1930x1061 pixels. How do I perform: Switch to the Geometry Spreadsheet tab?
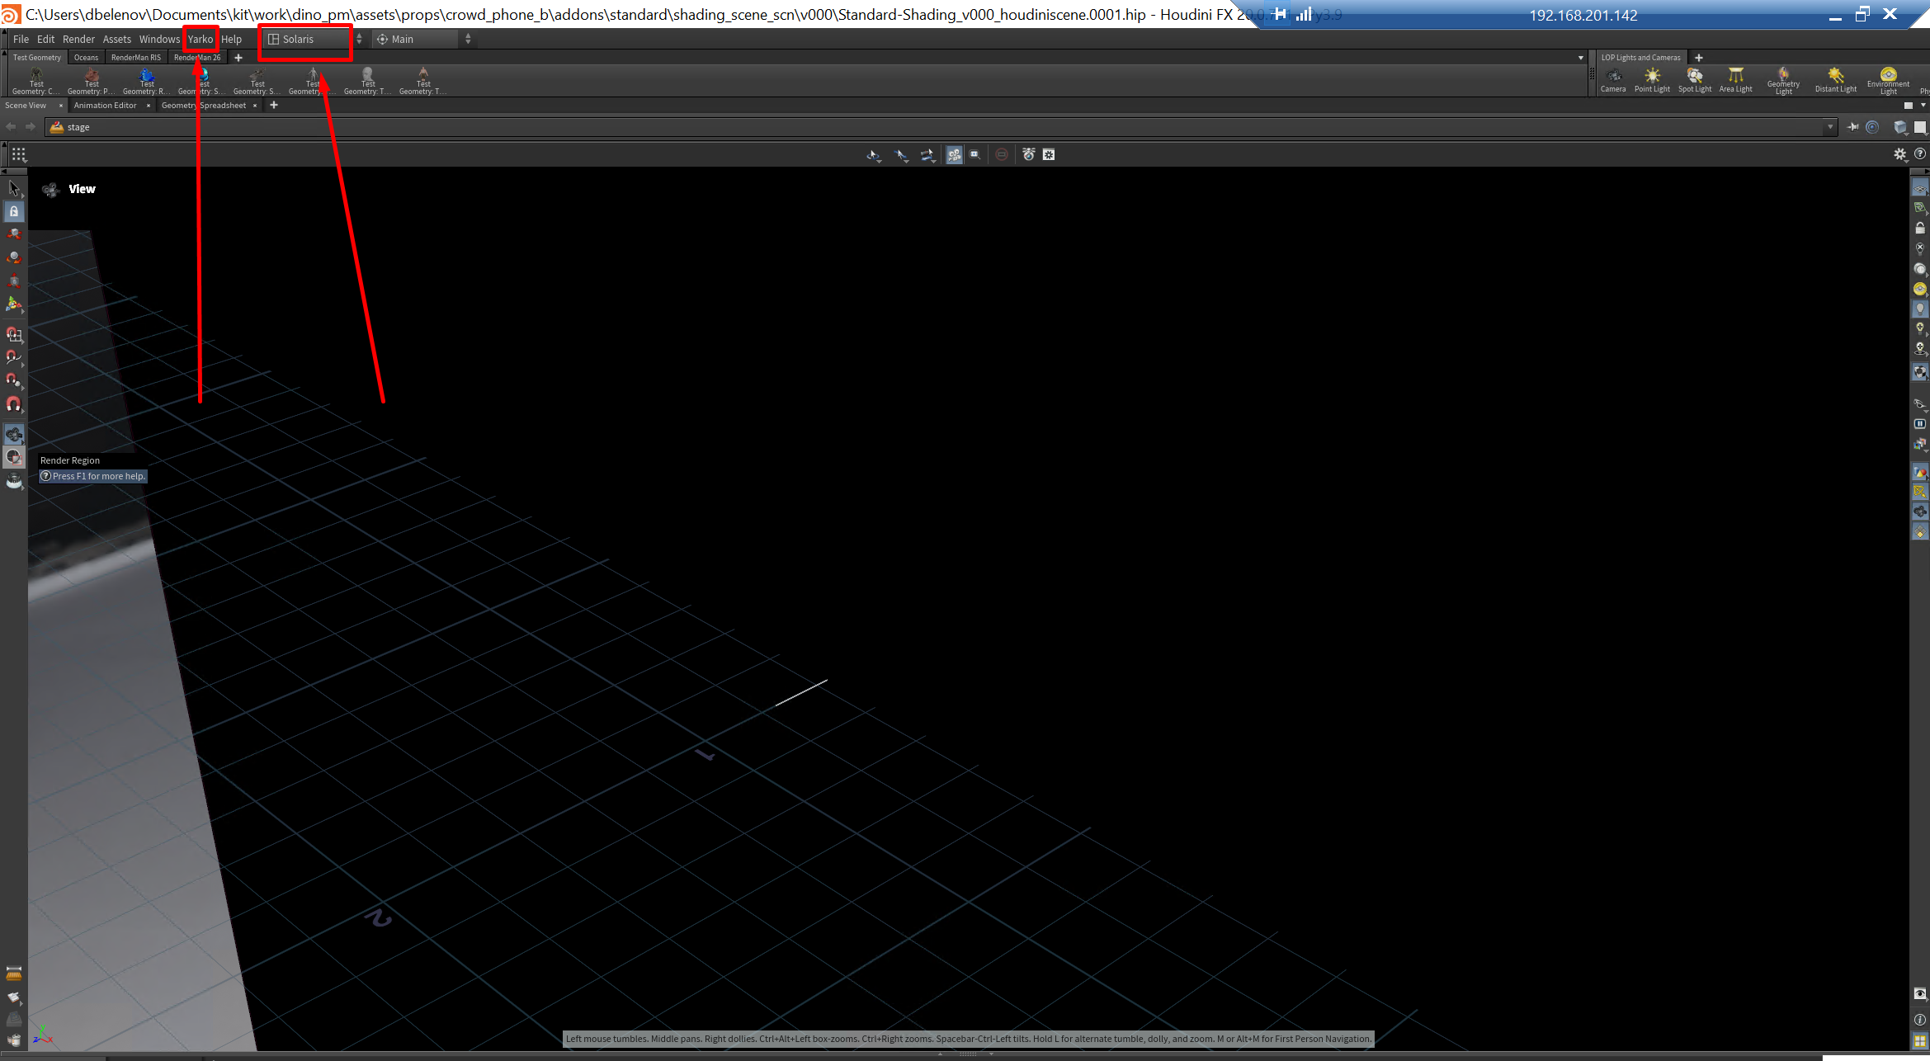204,106
